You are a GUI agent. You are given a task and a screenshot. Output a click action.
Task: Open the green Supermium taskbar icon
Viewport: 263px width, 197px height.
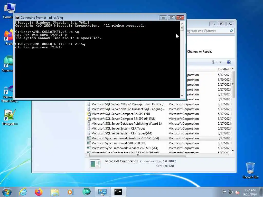pyautogui.click(x=86, y=192)
